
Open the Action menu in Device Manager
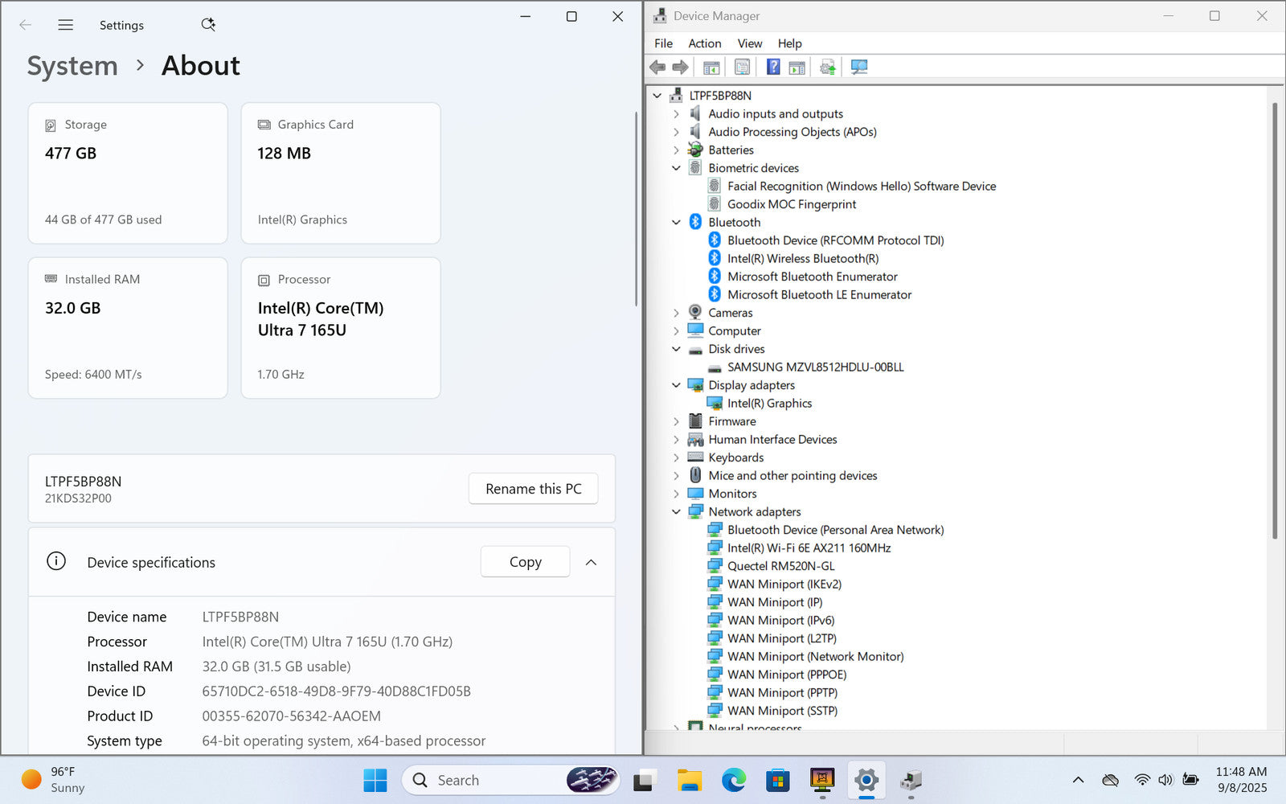tap(704, 43)
